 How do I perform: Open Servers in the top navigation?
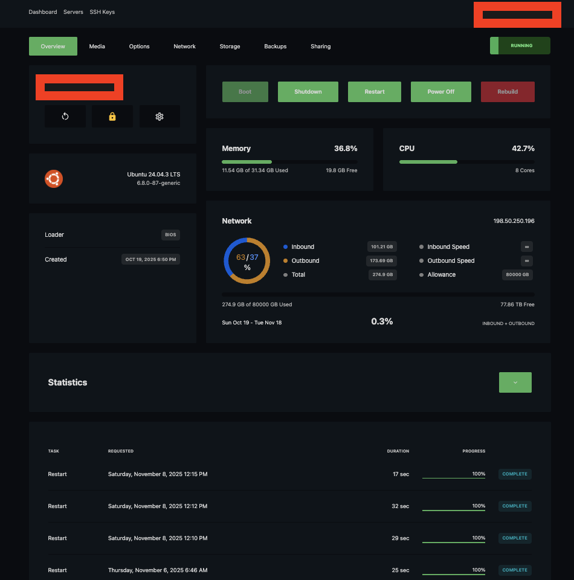[73, 12]
